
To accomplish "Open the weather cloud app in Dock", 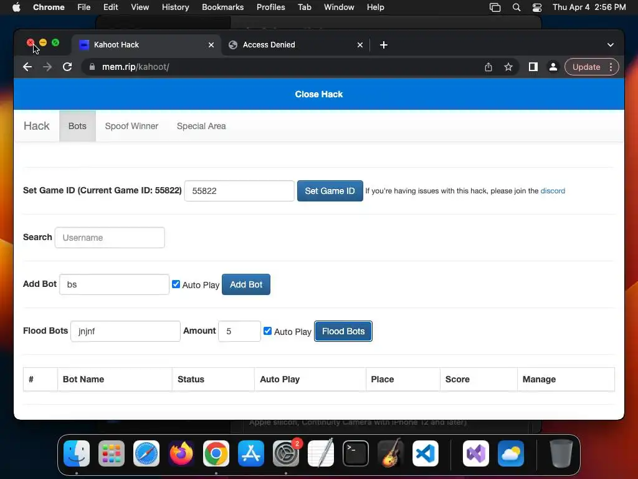I will point(511,453).
